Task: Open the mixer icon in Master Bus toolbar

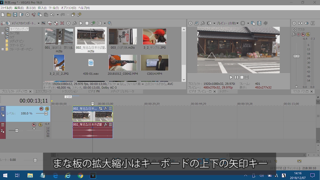Action: [x=313, y=23]
